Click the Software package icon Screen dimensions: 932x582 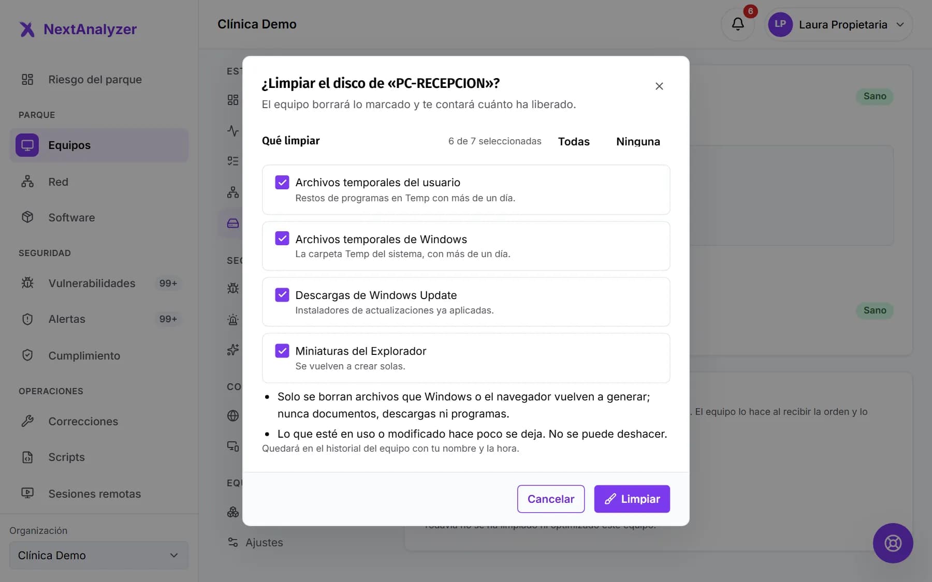(x=27, y=217)
